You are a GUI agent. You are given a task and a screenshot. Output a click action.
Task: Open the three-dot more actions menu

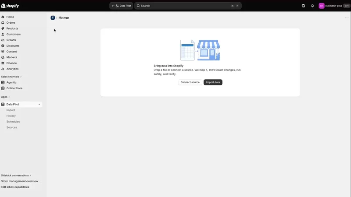[347, 18]
